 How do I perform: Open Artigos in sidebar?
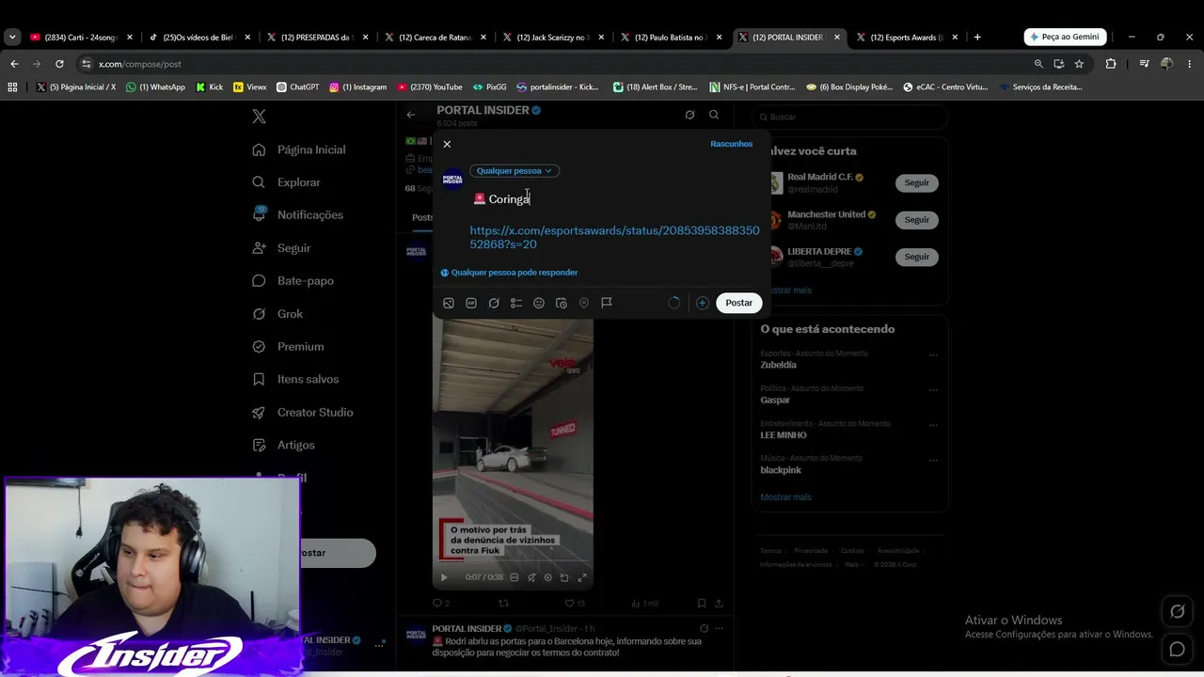tap(283, 445)
